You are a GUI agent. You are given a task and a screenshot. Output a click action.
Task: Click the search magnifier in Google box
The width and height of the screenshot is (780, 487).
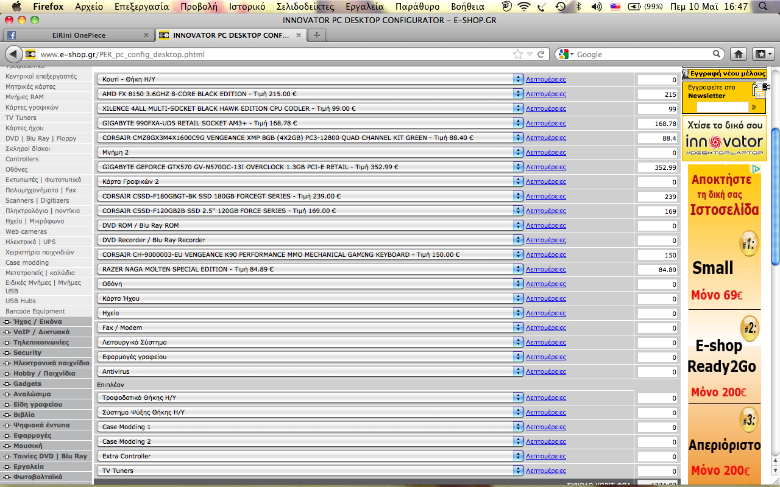click(x=717, y=54)
